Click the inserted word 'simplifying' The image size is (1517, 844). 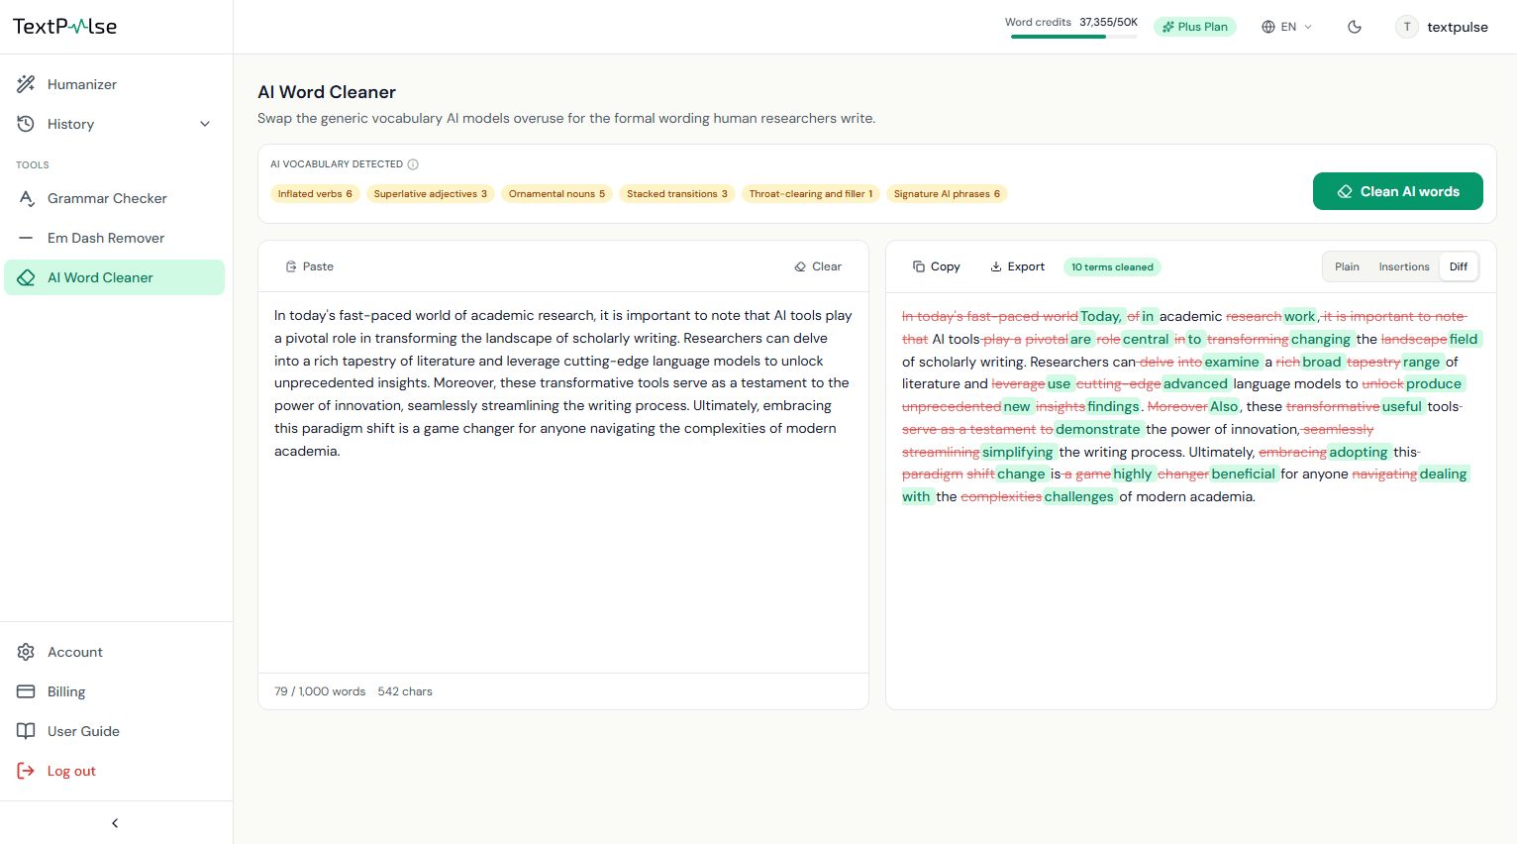pyautogui.click(x=1018, y=452)
